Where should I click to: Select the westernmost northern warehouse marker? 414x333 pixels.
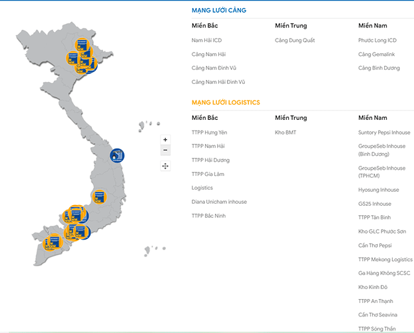coord(73,58)
